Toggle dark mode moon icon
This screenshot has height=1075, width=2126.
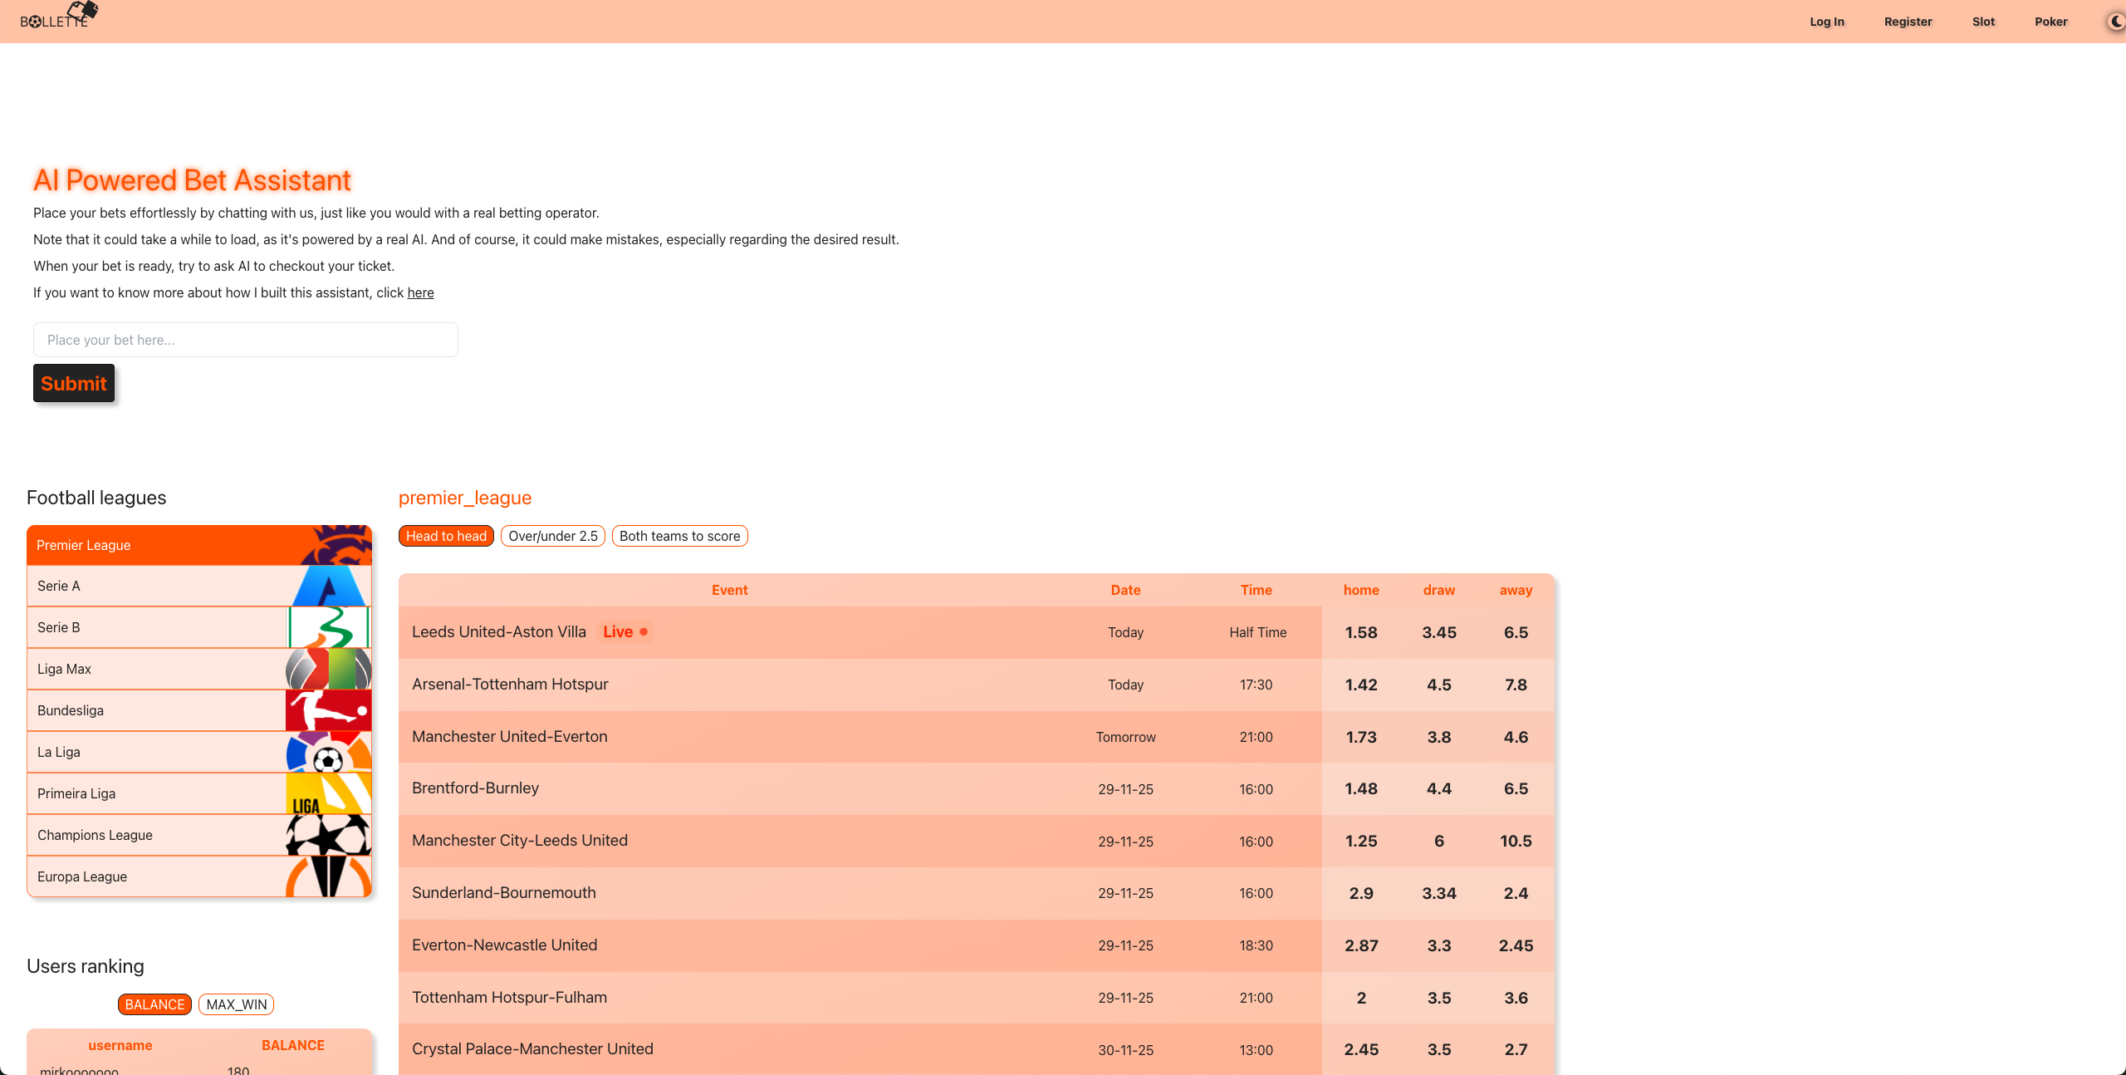pos(2115,22)
